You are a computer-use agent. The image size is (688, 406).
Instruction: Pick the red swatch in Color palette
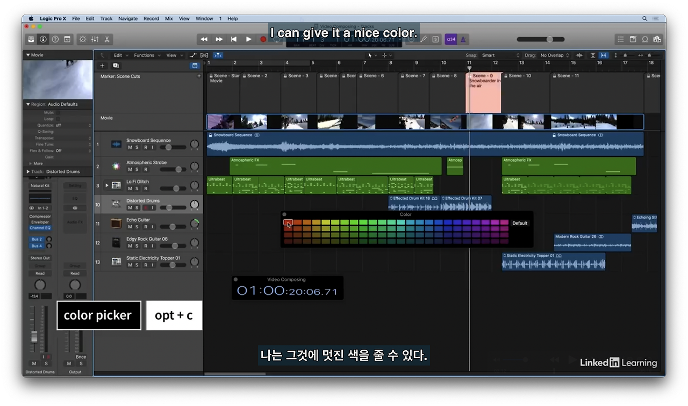[x=288, y=223]
